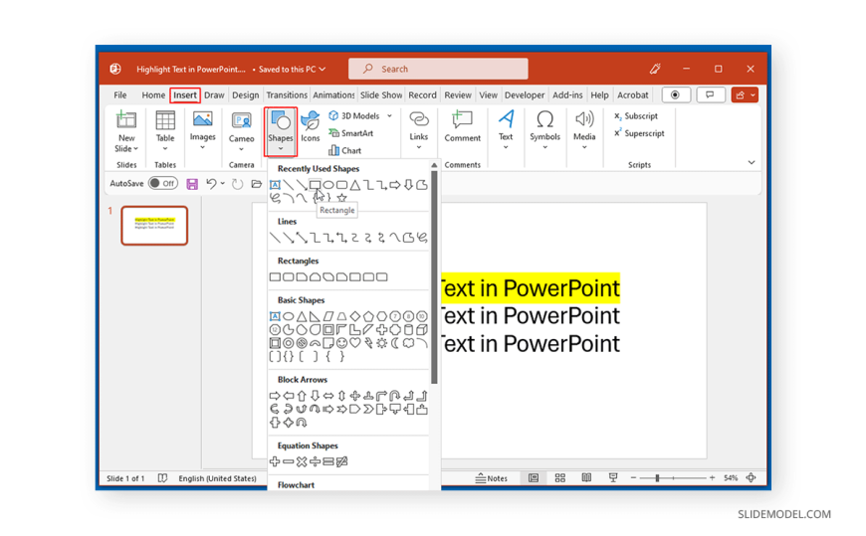Choose the cloud basic shape
Screen dimensions: 866x536
[x=409, y=343]
